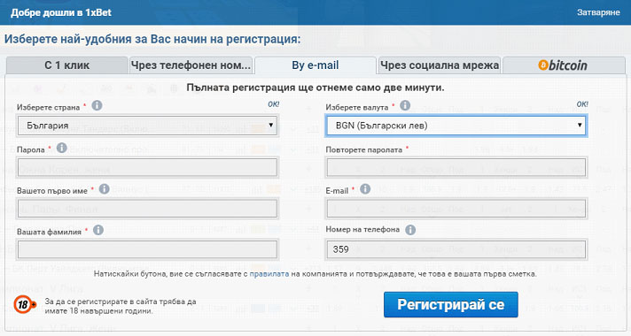631x336 pixels.
Task: Open the BGN currency dropdown
Action: (456, 126)
